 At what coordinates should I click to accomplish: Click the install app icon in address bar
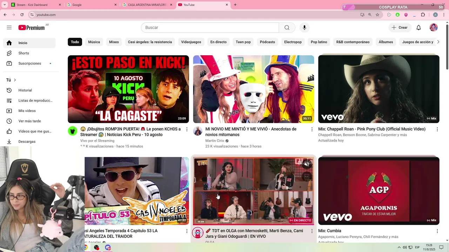[362, 15]
